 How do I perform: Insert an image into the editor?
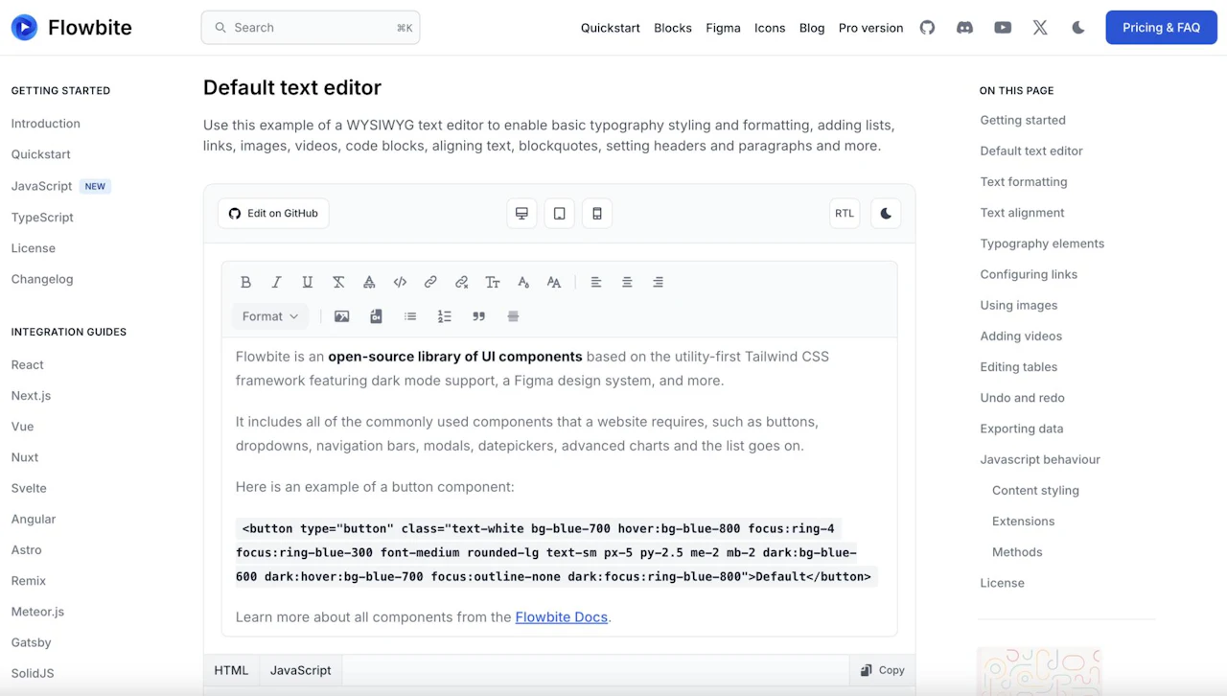click(341, 316)
